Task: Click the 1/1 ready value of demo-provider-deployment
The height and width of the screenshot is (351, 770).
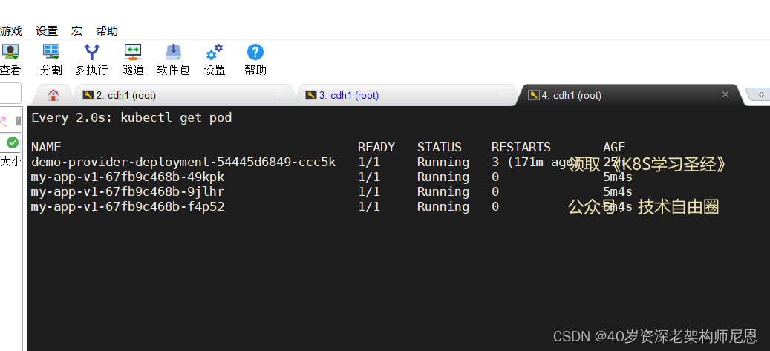Action: (x=369, y=163)
